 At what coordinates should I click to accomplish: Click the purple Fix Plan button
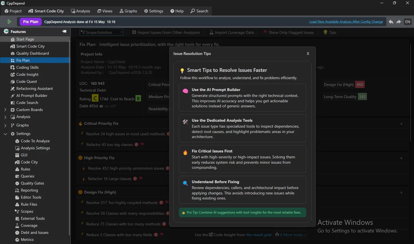click(x=31, y=22)
